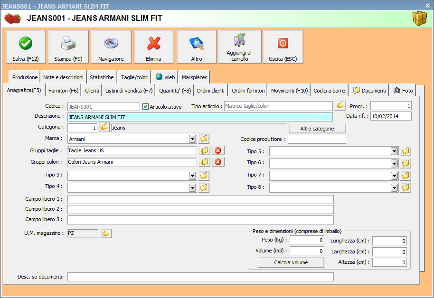
Task: Expand the Tipo 8 dropdown arrow
Action: pos(395,188)
